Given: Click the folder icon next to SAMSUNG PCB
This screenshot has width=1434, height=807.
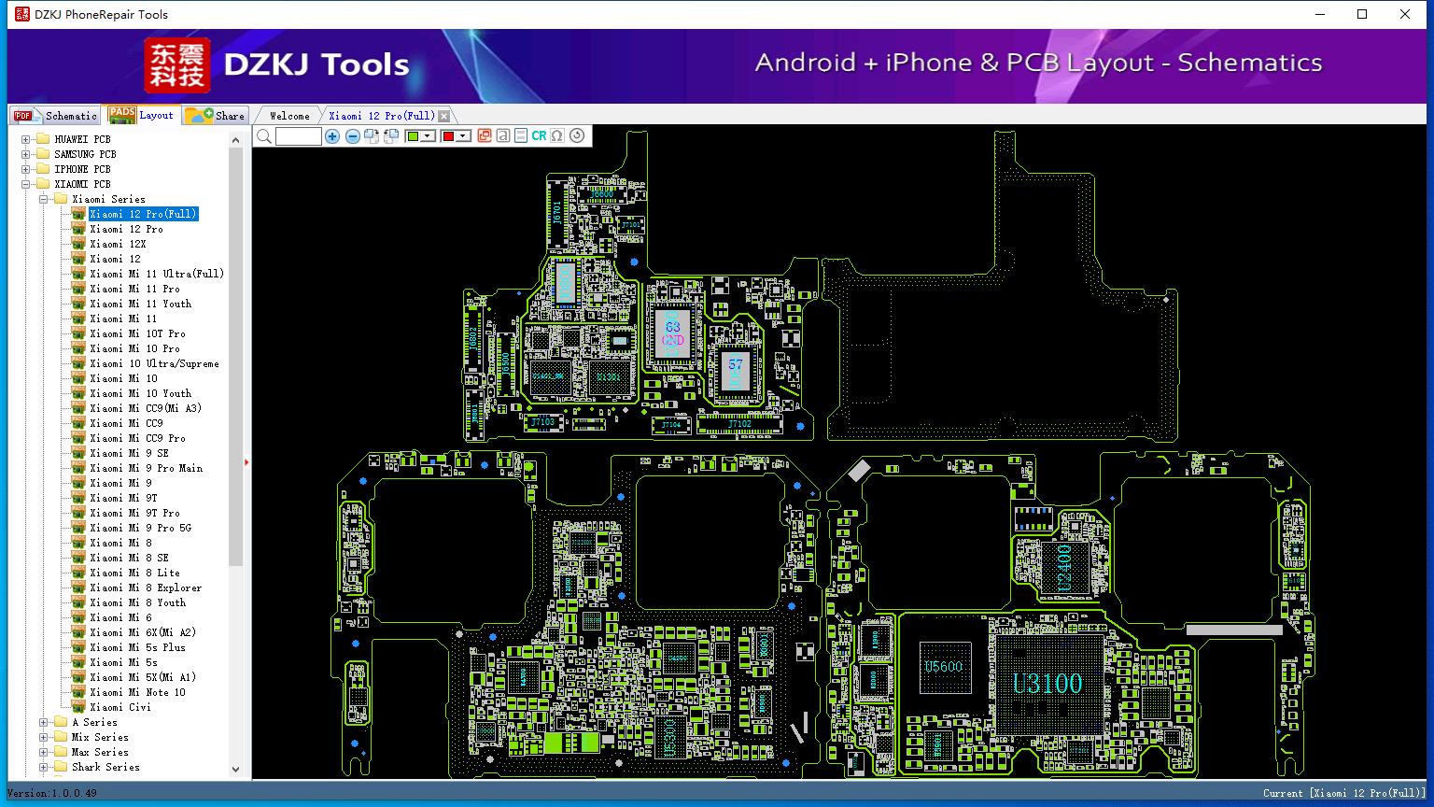Looking at the screenshot, I should pos(43,154).
